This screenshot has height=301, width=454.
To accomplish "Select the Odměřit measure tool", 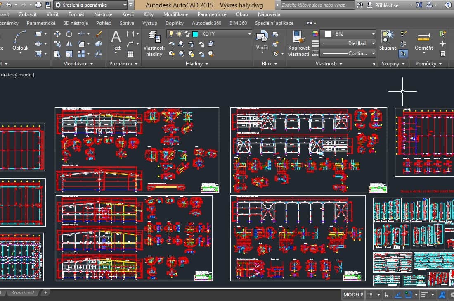I will (423, 41).
